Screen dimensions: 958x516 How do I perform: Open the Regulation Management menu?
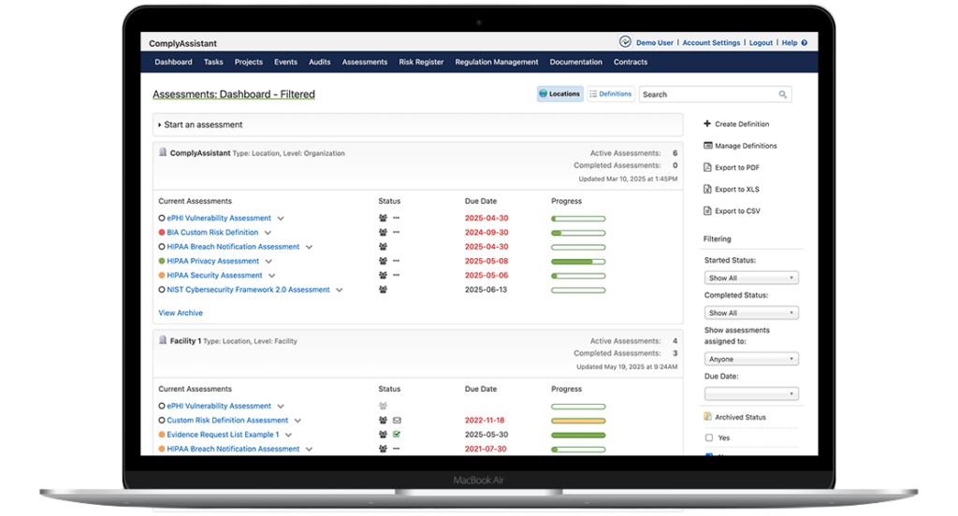(x=496, y=63)
